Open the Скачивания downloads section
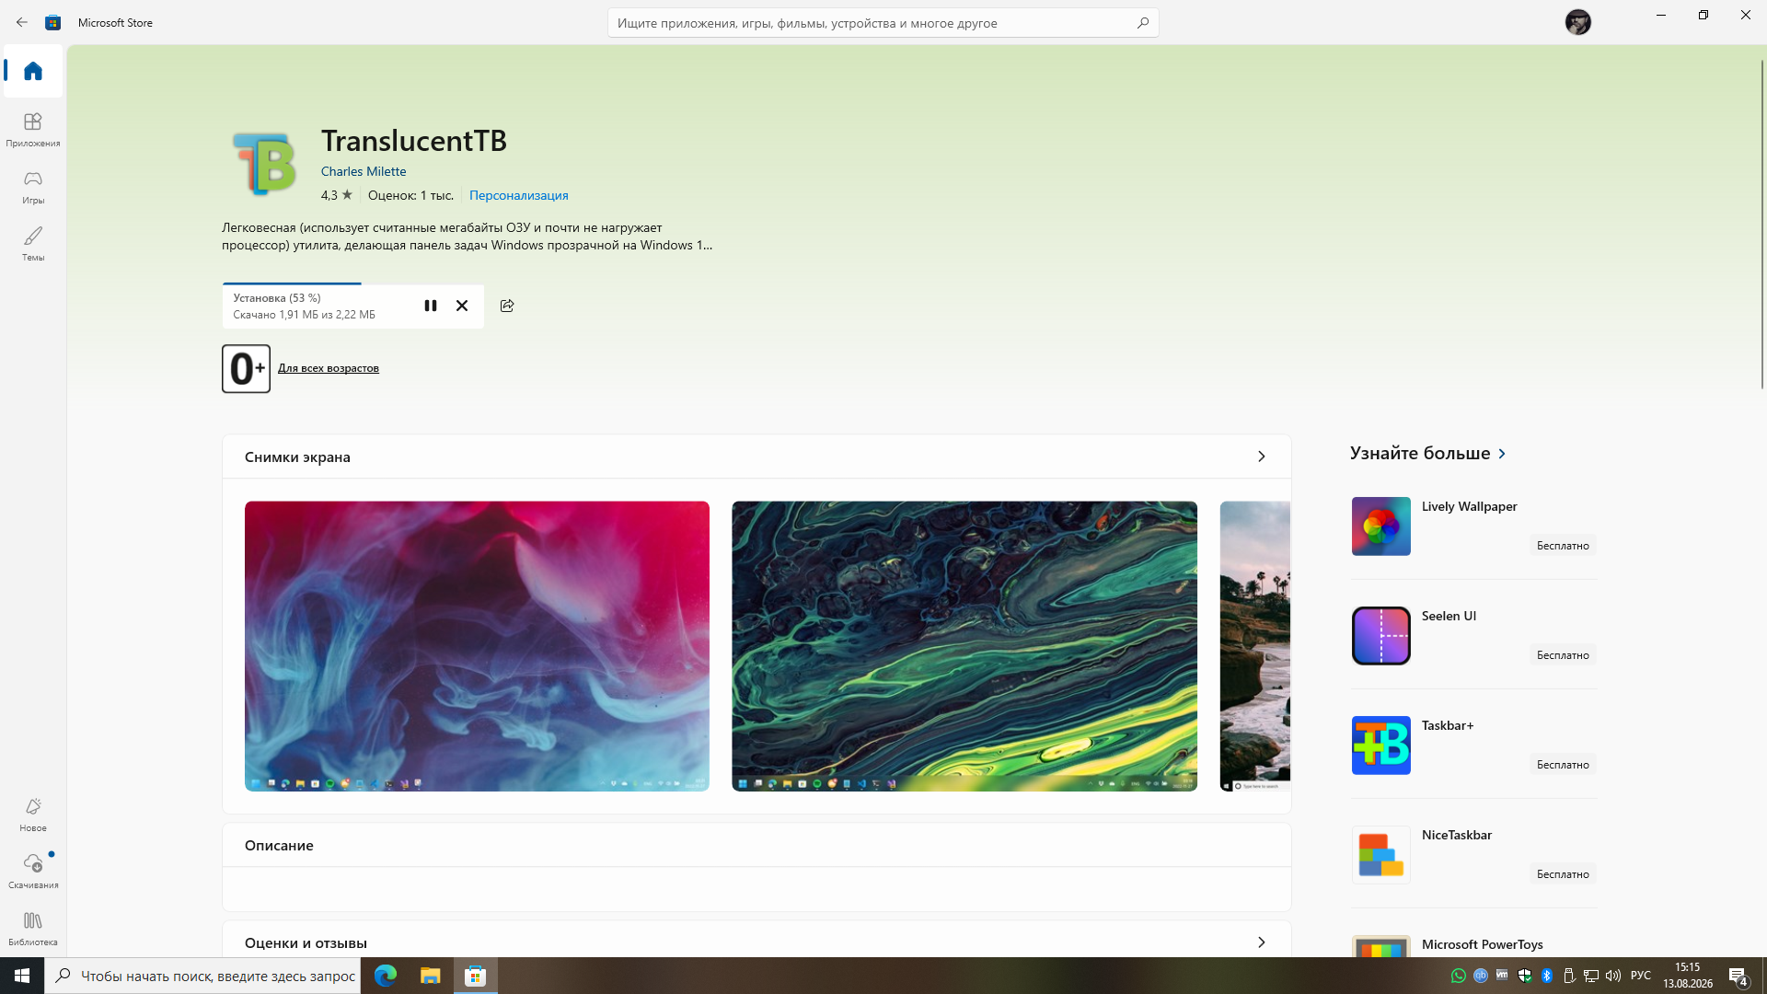 (33, 872)
